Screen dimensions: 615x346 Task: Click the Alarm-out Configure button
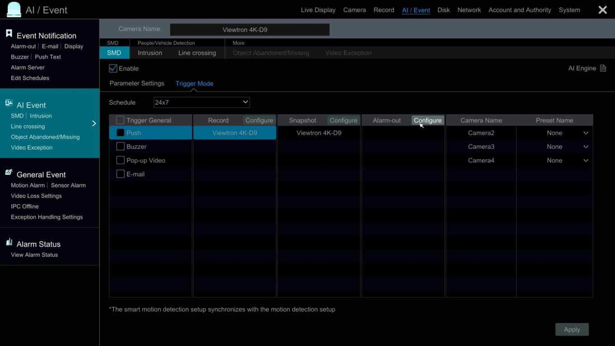tap(427, 120)
